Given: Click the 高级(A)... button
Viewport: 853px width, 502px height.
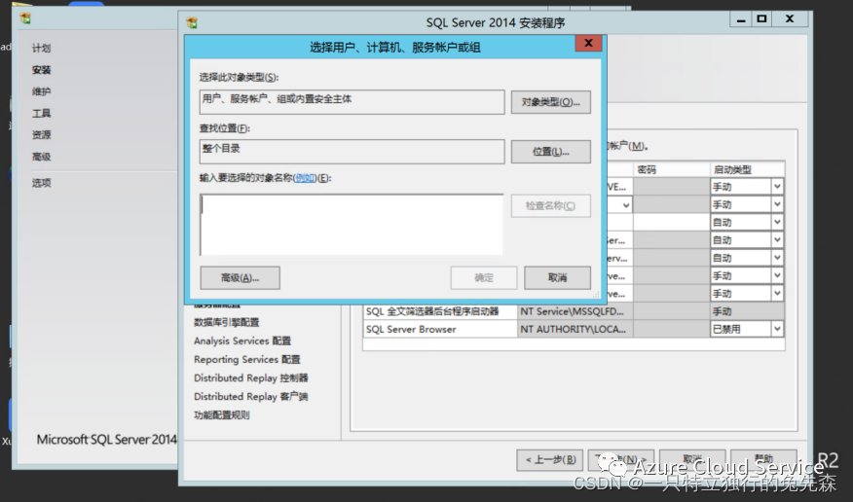Looking at the screenshot, I should (240, 277).
